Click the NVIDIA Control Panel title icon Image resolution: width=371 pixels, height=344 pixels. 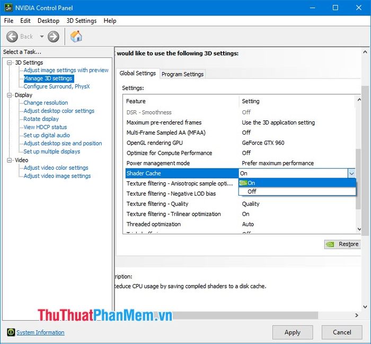click(x=8, y=7)
